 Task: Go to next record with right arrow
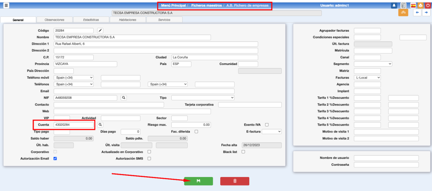425,13
